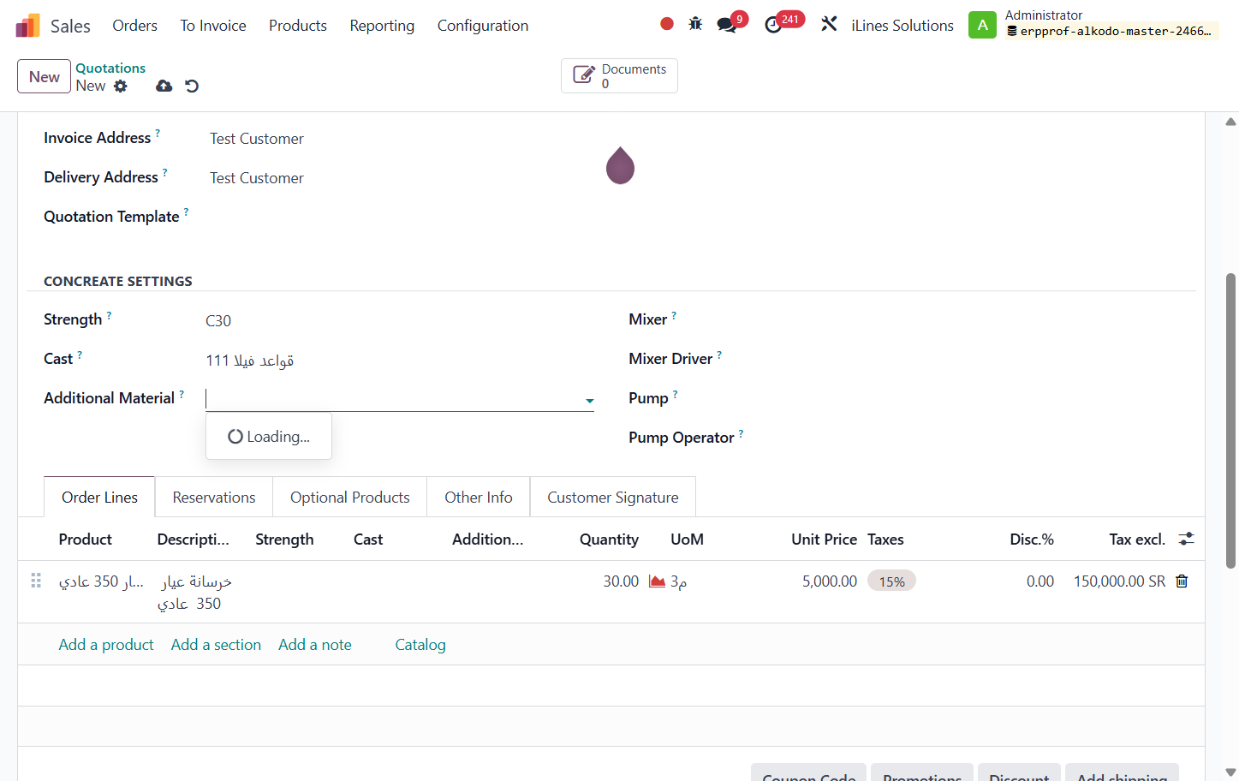
Task: Click the 15% tax tag
Action: 891,581
